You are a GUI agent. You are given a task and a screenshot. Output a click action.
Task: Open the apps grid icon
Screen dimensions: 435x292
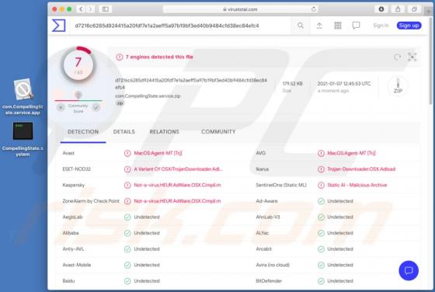338,26
